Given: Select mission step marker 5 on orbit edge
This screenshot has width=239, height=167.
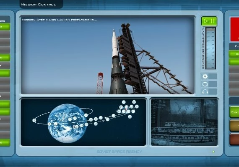Looking at the screenshot, I should (34, 120).
